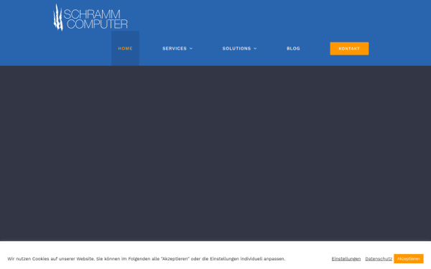Viewport: 431px width, 269px height.
Task: Open the Datenschutz link
Action: point(379,259)
